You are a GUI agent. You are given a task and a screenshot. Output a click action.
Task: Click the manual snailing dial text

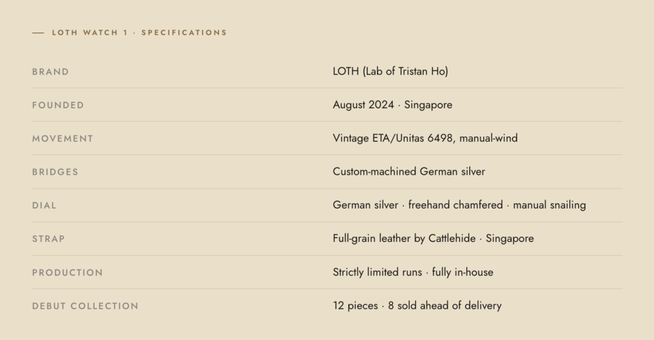click(549, 205)
